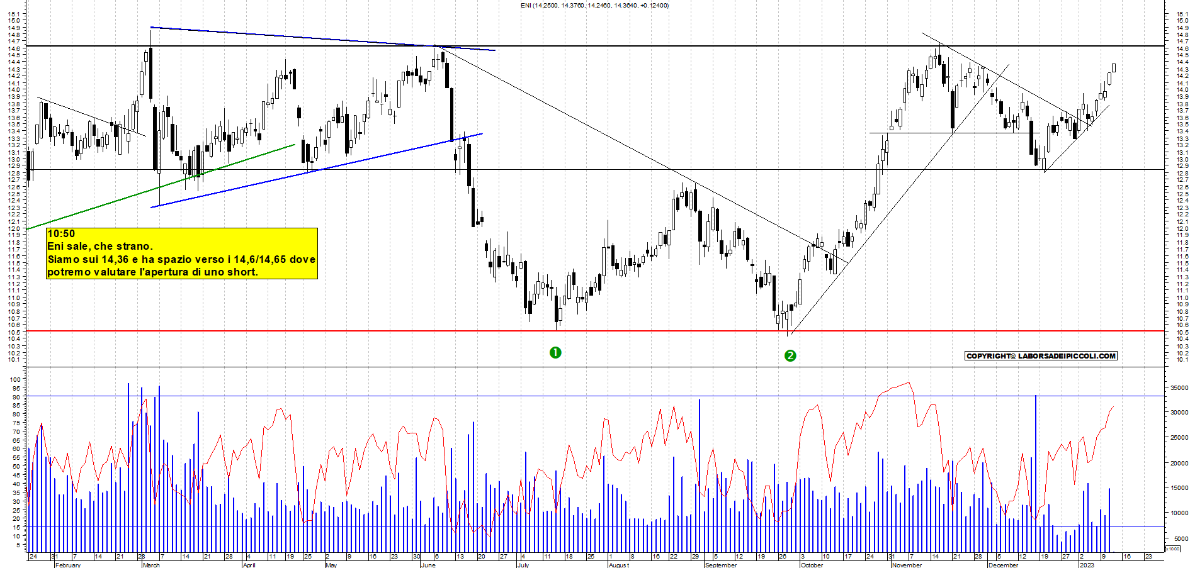1190x568 pixels.
Task: Click the October month label
Action: (812, 565)
